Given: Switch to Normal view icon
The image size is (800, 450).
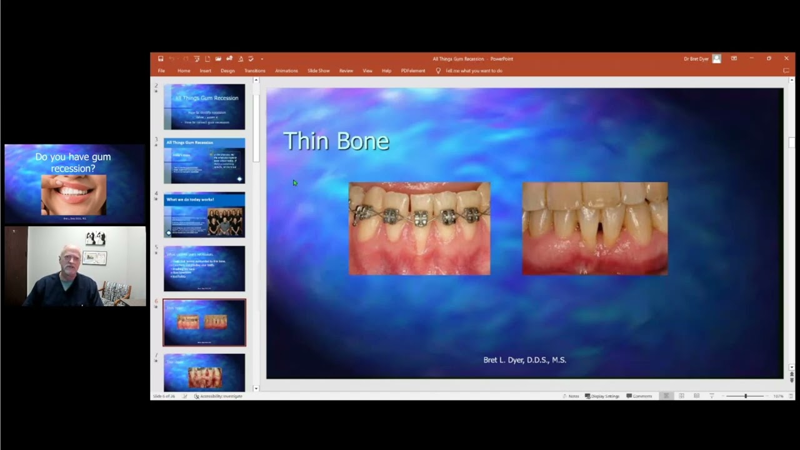Looking at the screenshot, I should click(666, 396).
